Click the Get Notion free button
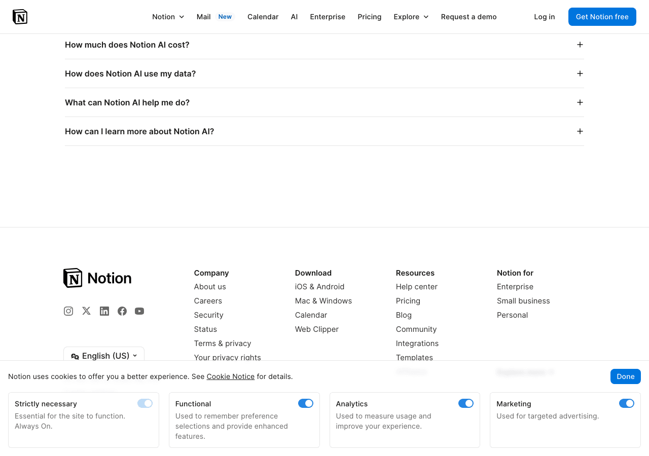This screenshot has width=649, height=456. coord(602,17)
